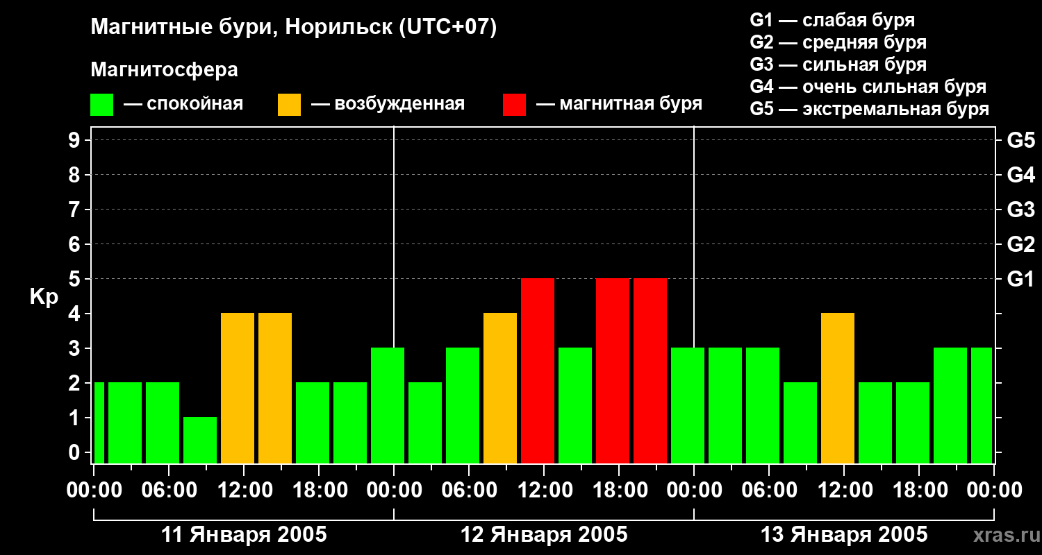Click the "G1 — слабая буря" description

[x=832, y=20]
